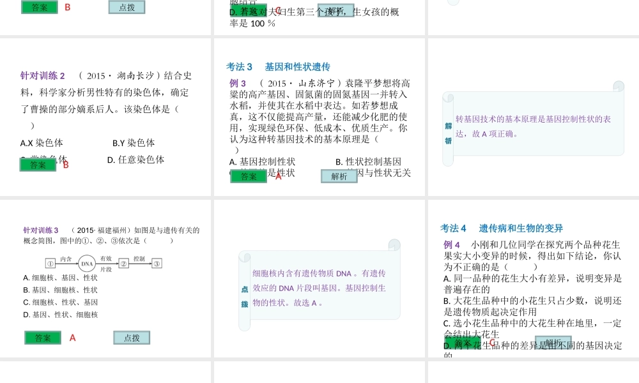The width and height of the screenshot is (639, 383).
Task: Select option D. 基因、性状、细胞核
Action: [x=60, y=315]
